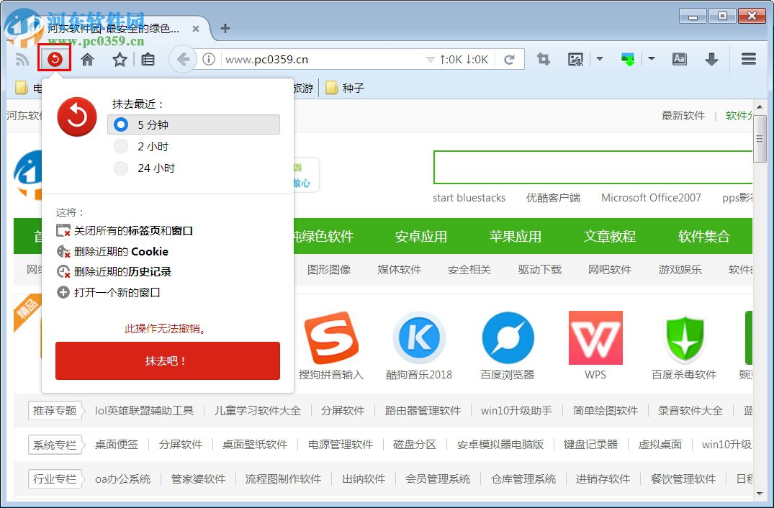Switch to the 安卓应用 section in the green menu

(x=420, y=236)
